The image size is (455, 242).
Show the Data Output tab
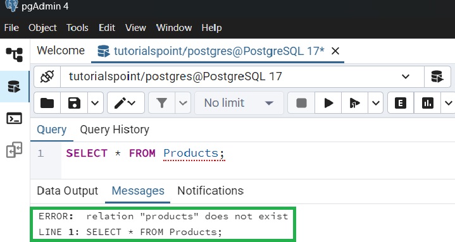pos(68,191)
